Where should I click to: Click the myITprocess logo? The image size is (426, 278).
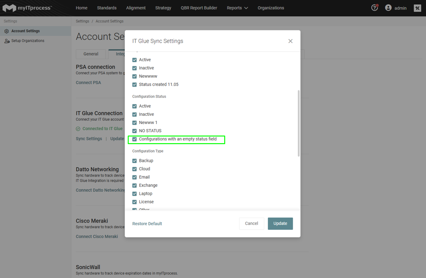[27, 8]
